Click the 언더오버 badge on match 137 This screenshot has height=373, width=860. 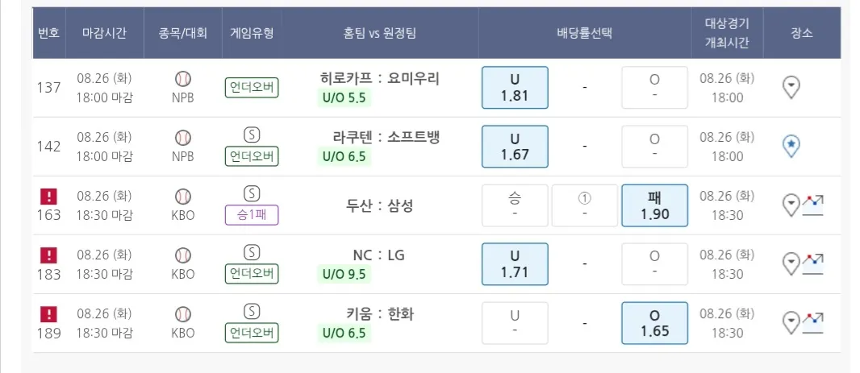click(252, 87)
